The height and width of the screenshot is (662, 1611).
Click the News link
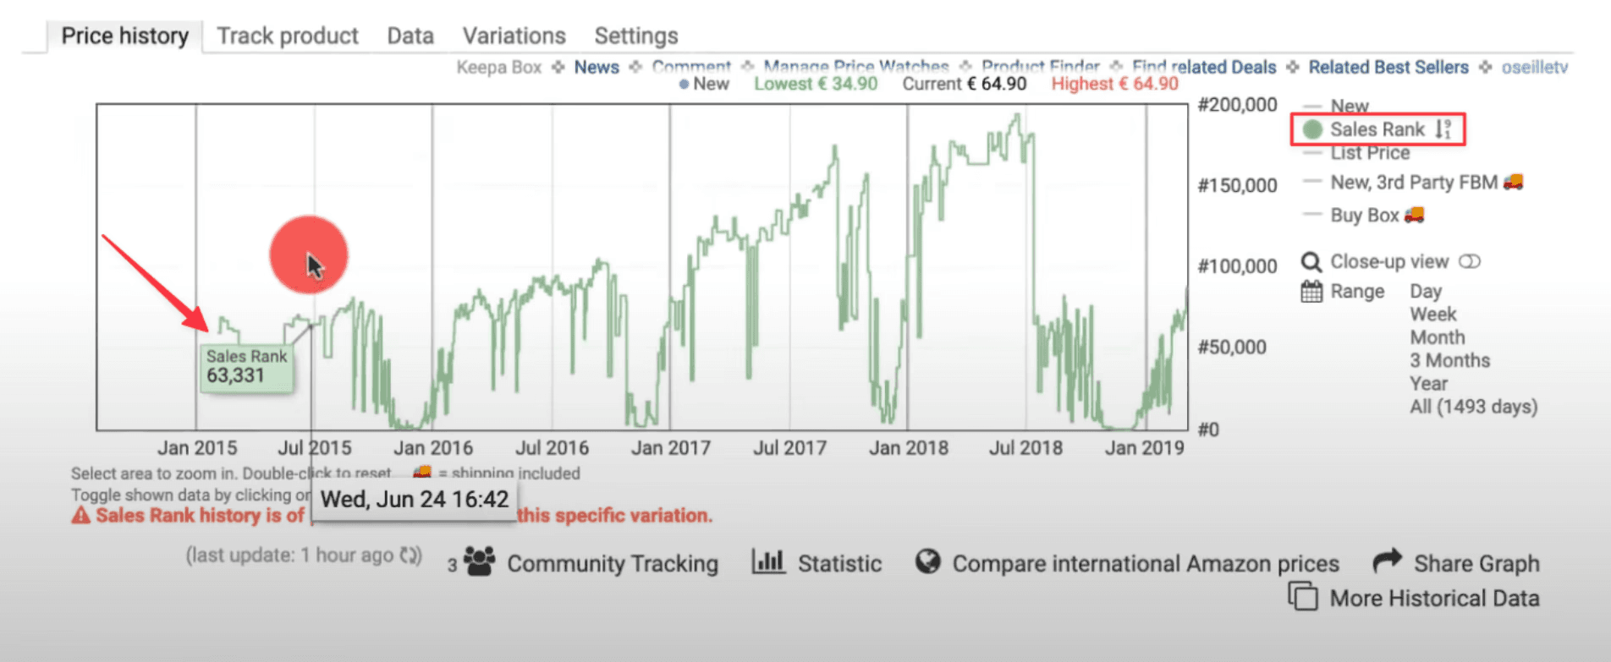click(x=597, y=68)
